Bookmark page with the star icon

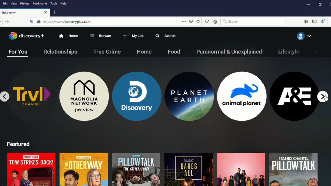(198, 22)
